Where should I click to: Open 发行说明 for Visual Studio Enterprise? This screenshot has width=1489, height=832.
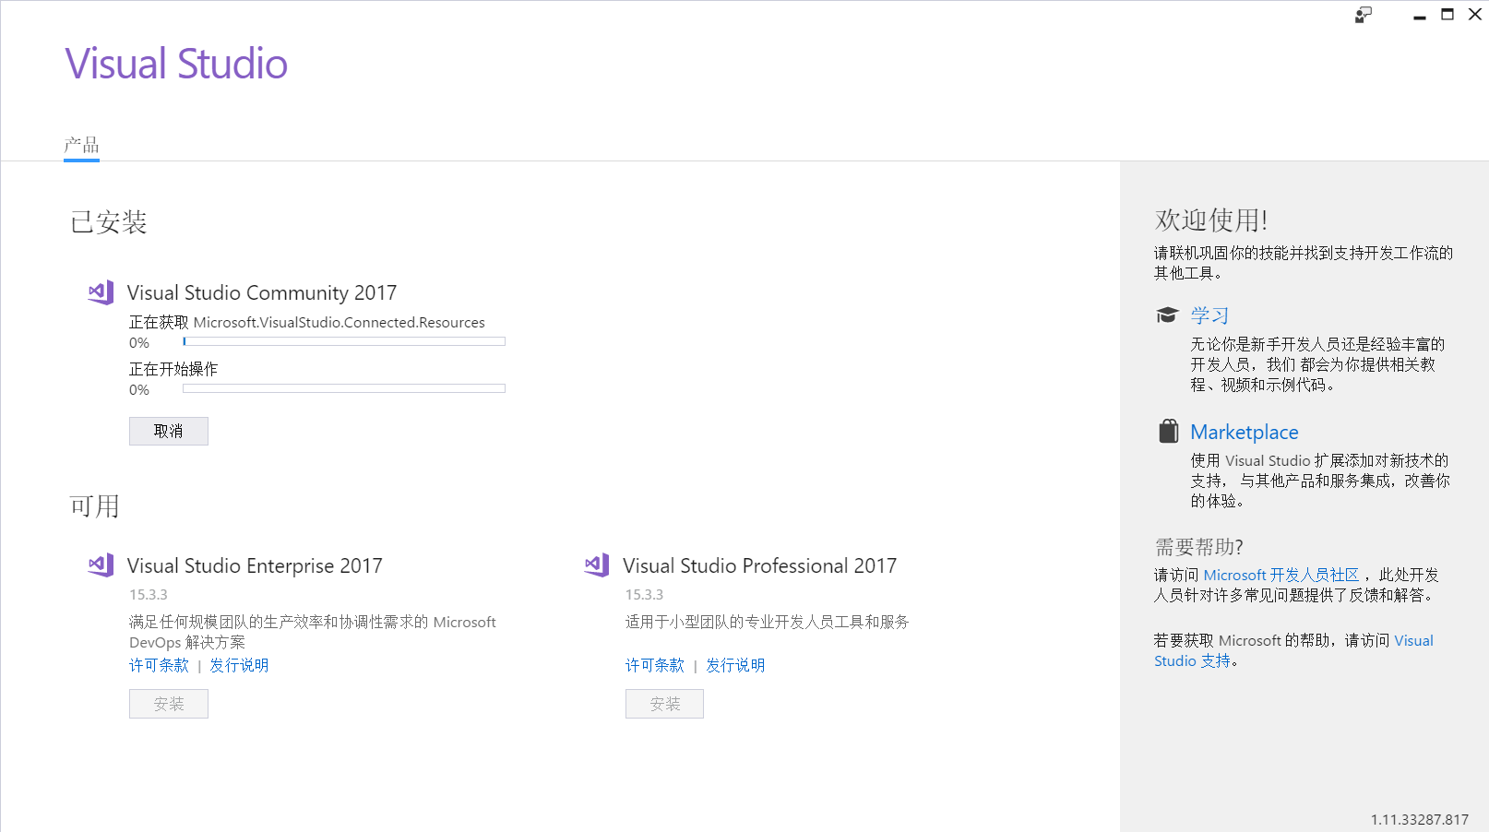[x=239, y=665]
